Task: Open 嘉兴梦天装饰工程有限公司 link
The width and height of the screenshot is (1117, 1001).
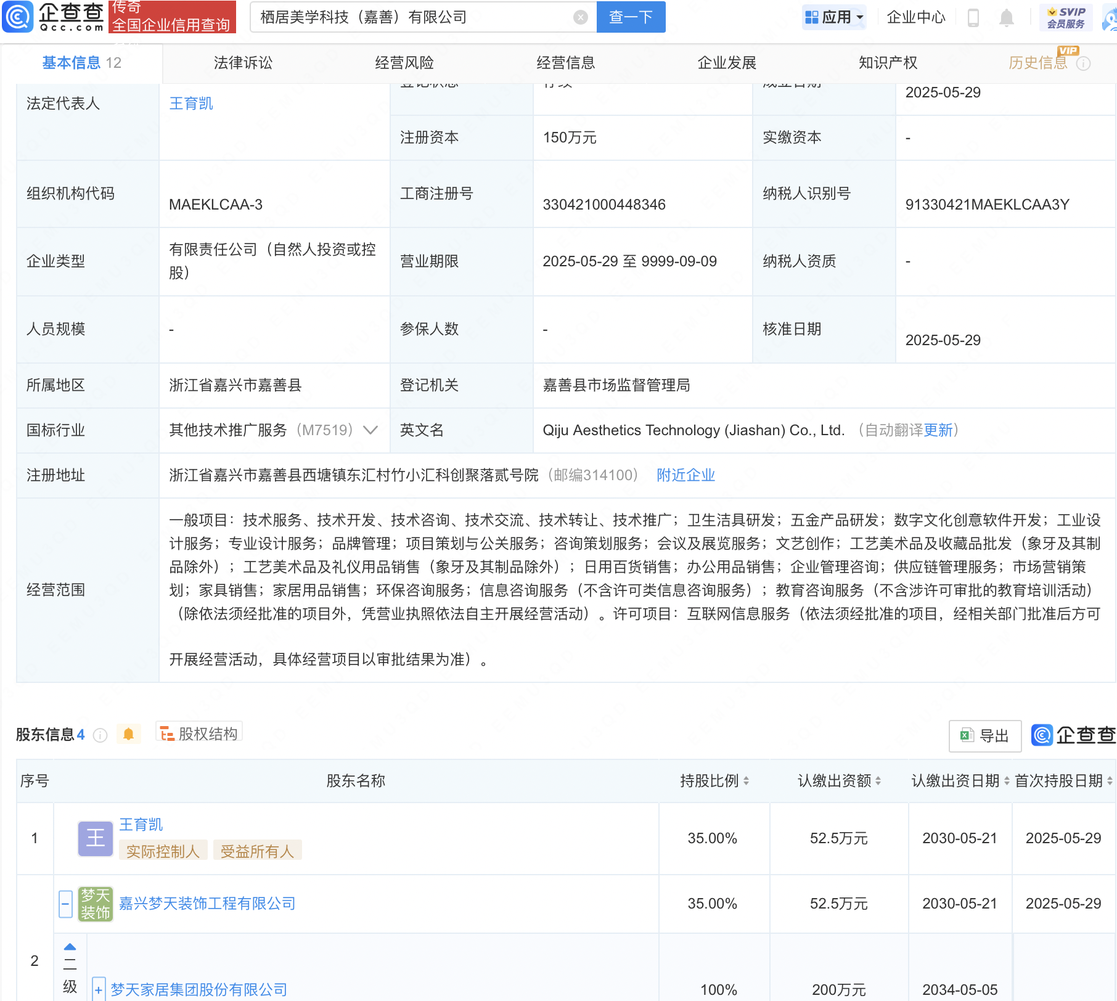Action: click(x=207, y=904)
